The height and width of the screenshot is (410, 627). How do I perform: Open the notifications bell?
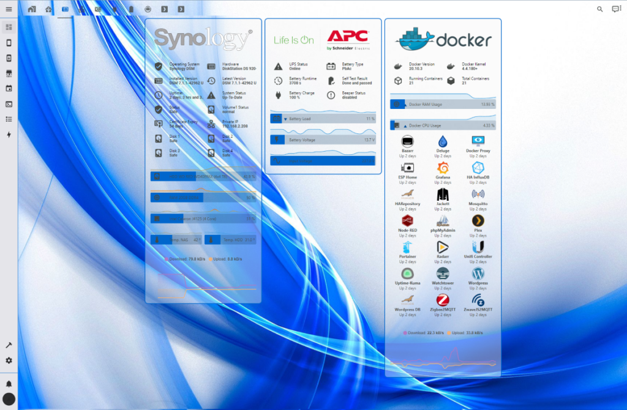[9, 384]
